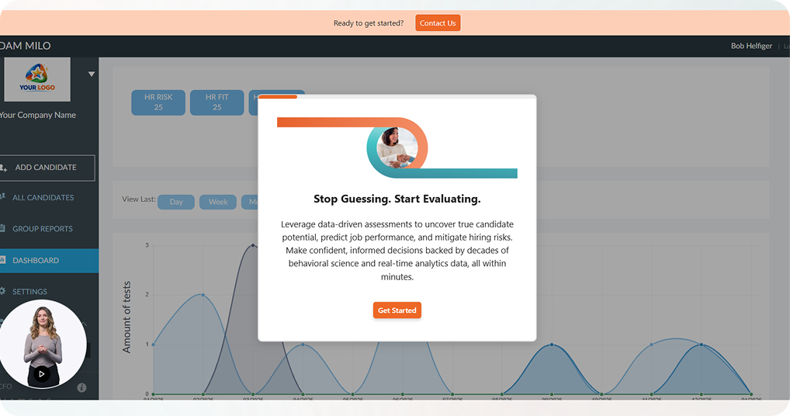Select the HR FIT 25 tile
This screenshot has width=790, height=416.
[217, 102]
